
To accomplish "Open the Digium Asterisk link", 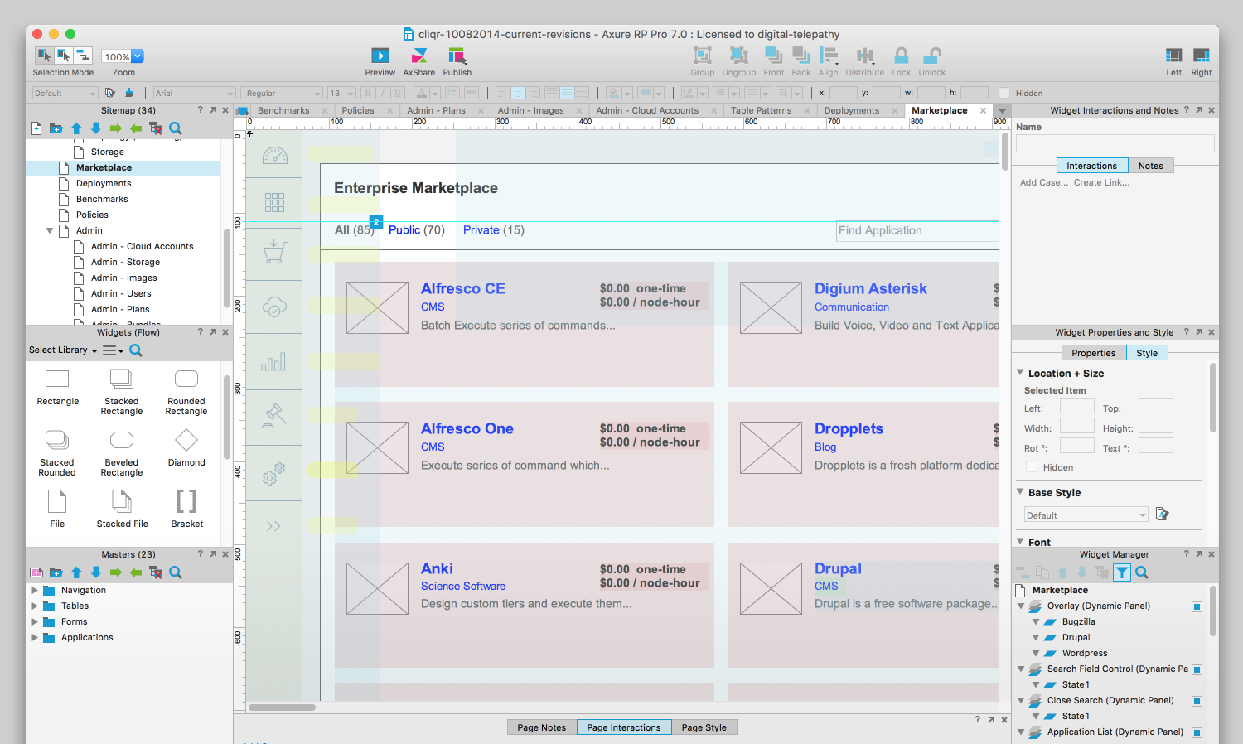I will 870,288.
